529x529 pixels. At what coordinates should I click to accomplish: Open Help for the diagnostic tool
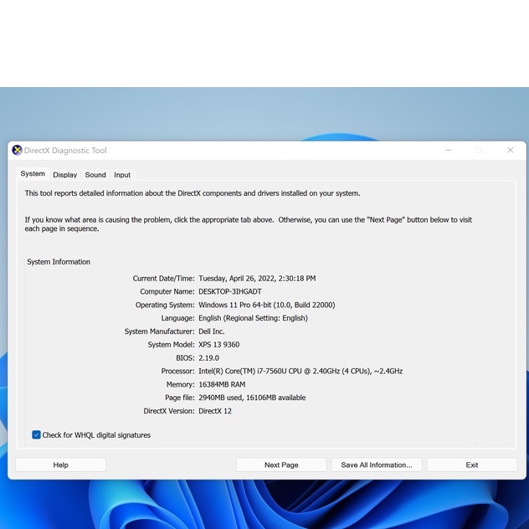(x=60, y=465)
